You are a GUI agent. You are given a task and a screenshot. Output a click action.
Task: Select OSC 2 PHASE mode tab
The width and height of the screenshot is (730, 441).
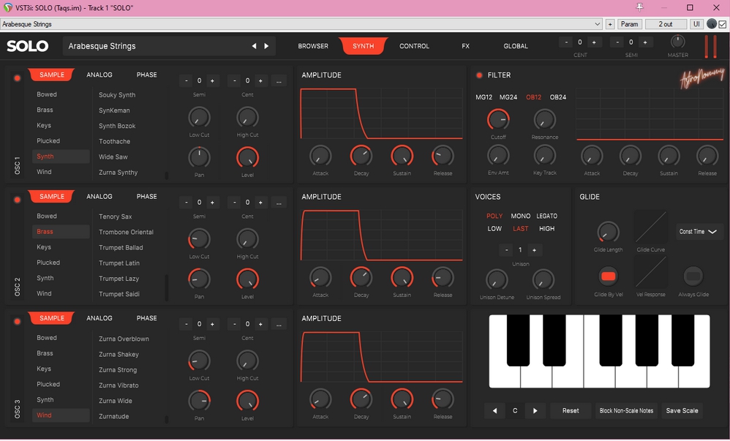pyautogui.click(x=146, y=197)
